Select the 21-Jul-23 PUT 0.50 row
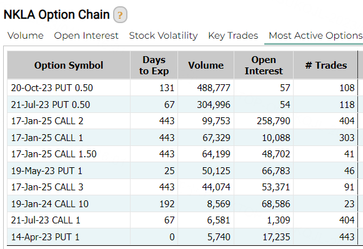This screenshot has height=249, width=363. [x=182, y=104]
